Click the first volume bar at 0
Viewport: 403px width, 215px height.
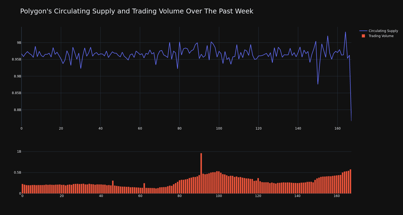(x=22, y=189)
